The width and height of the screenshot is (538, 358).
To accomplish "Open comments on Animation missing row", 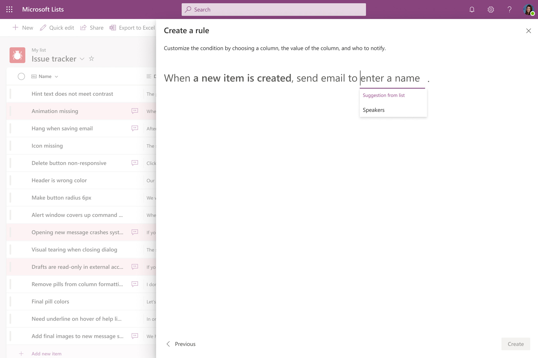I will pos(135,111).
